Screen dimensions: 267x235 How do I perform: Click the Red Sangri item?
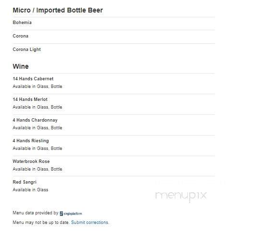(24, 182)
